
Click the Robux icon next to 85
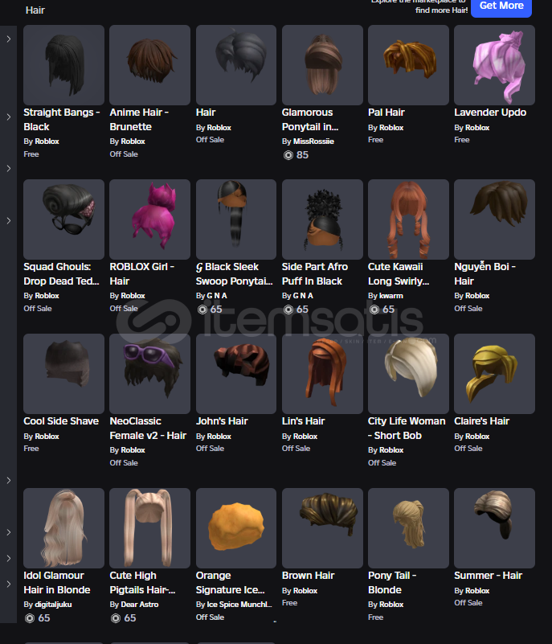tap(288, 155)
